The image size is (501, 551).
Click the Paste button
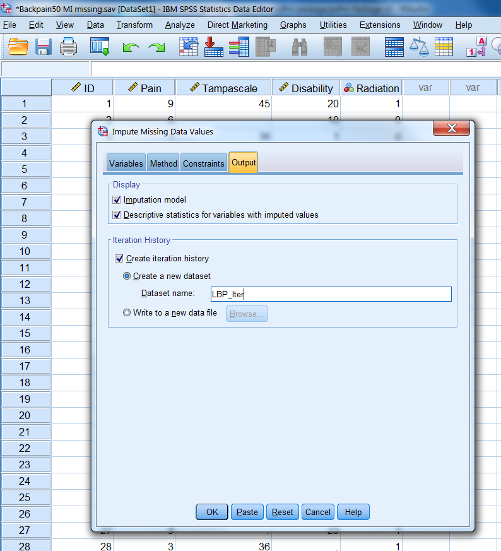(247, 512)
